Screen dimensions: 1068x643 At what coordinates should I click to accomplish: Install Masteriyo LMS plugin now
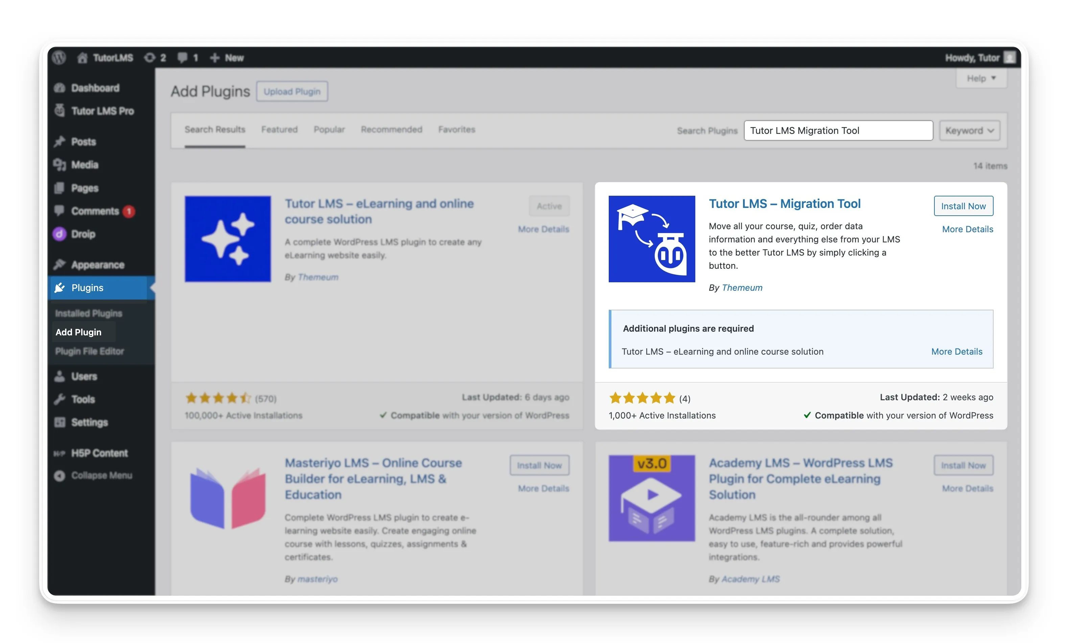tap(539, 466)
